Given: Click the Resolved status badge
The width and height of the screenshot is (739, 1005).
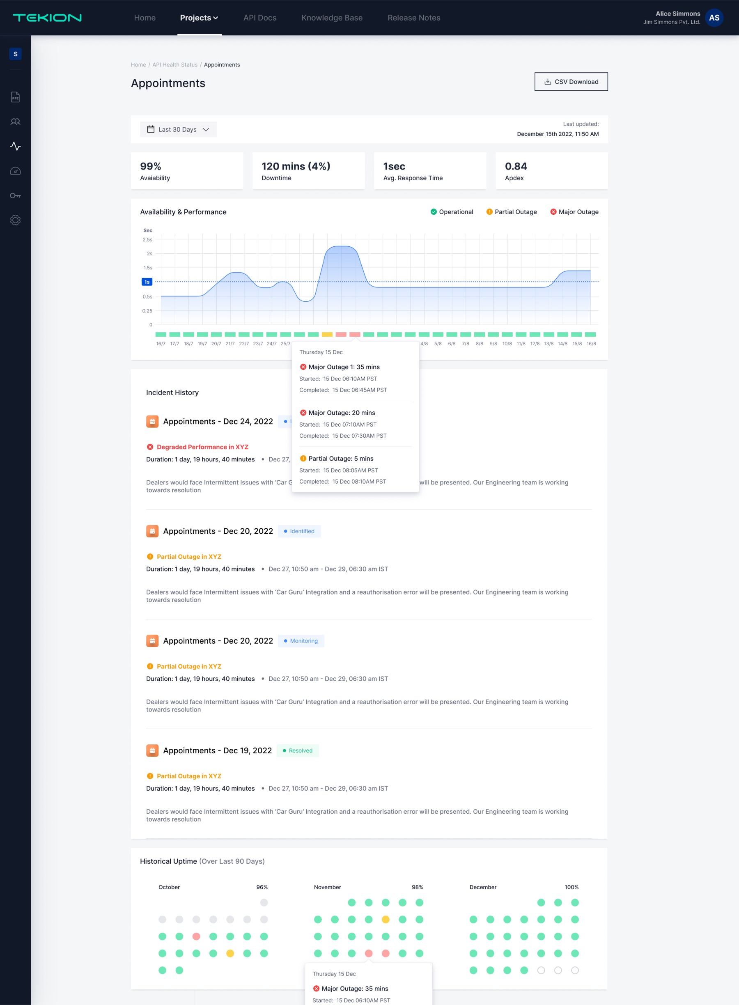Looking at the screenshot, I should click(298, 750).
